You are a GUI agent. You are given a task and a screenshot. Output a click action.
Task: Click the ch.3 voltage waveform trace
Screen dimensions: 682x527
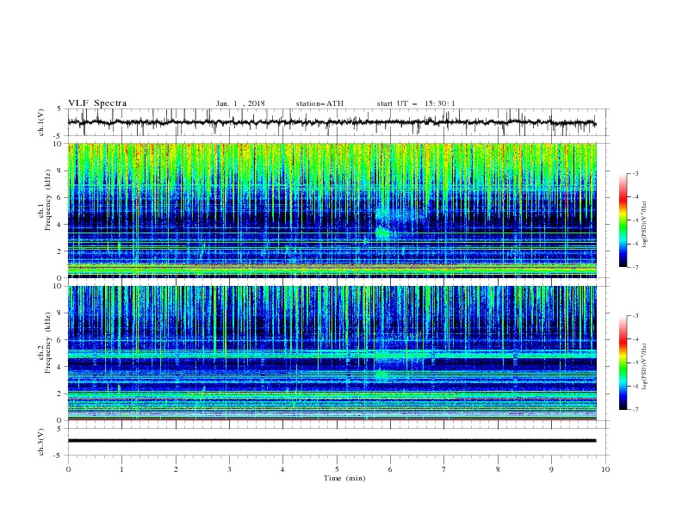coord(332,441)
